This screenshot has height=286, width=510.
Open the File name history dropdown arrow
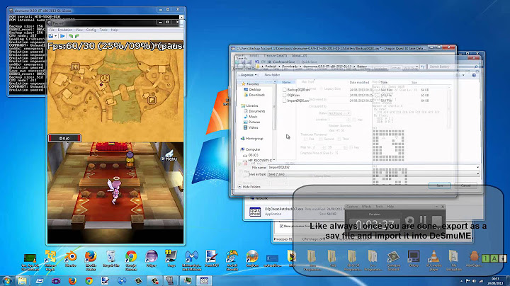coord(478,167)
